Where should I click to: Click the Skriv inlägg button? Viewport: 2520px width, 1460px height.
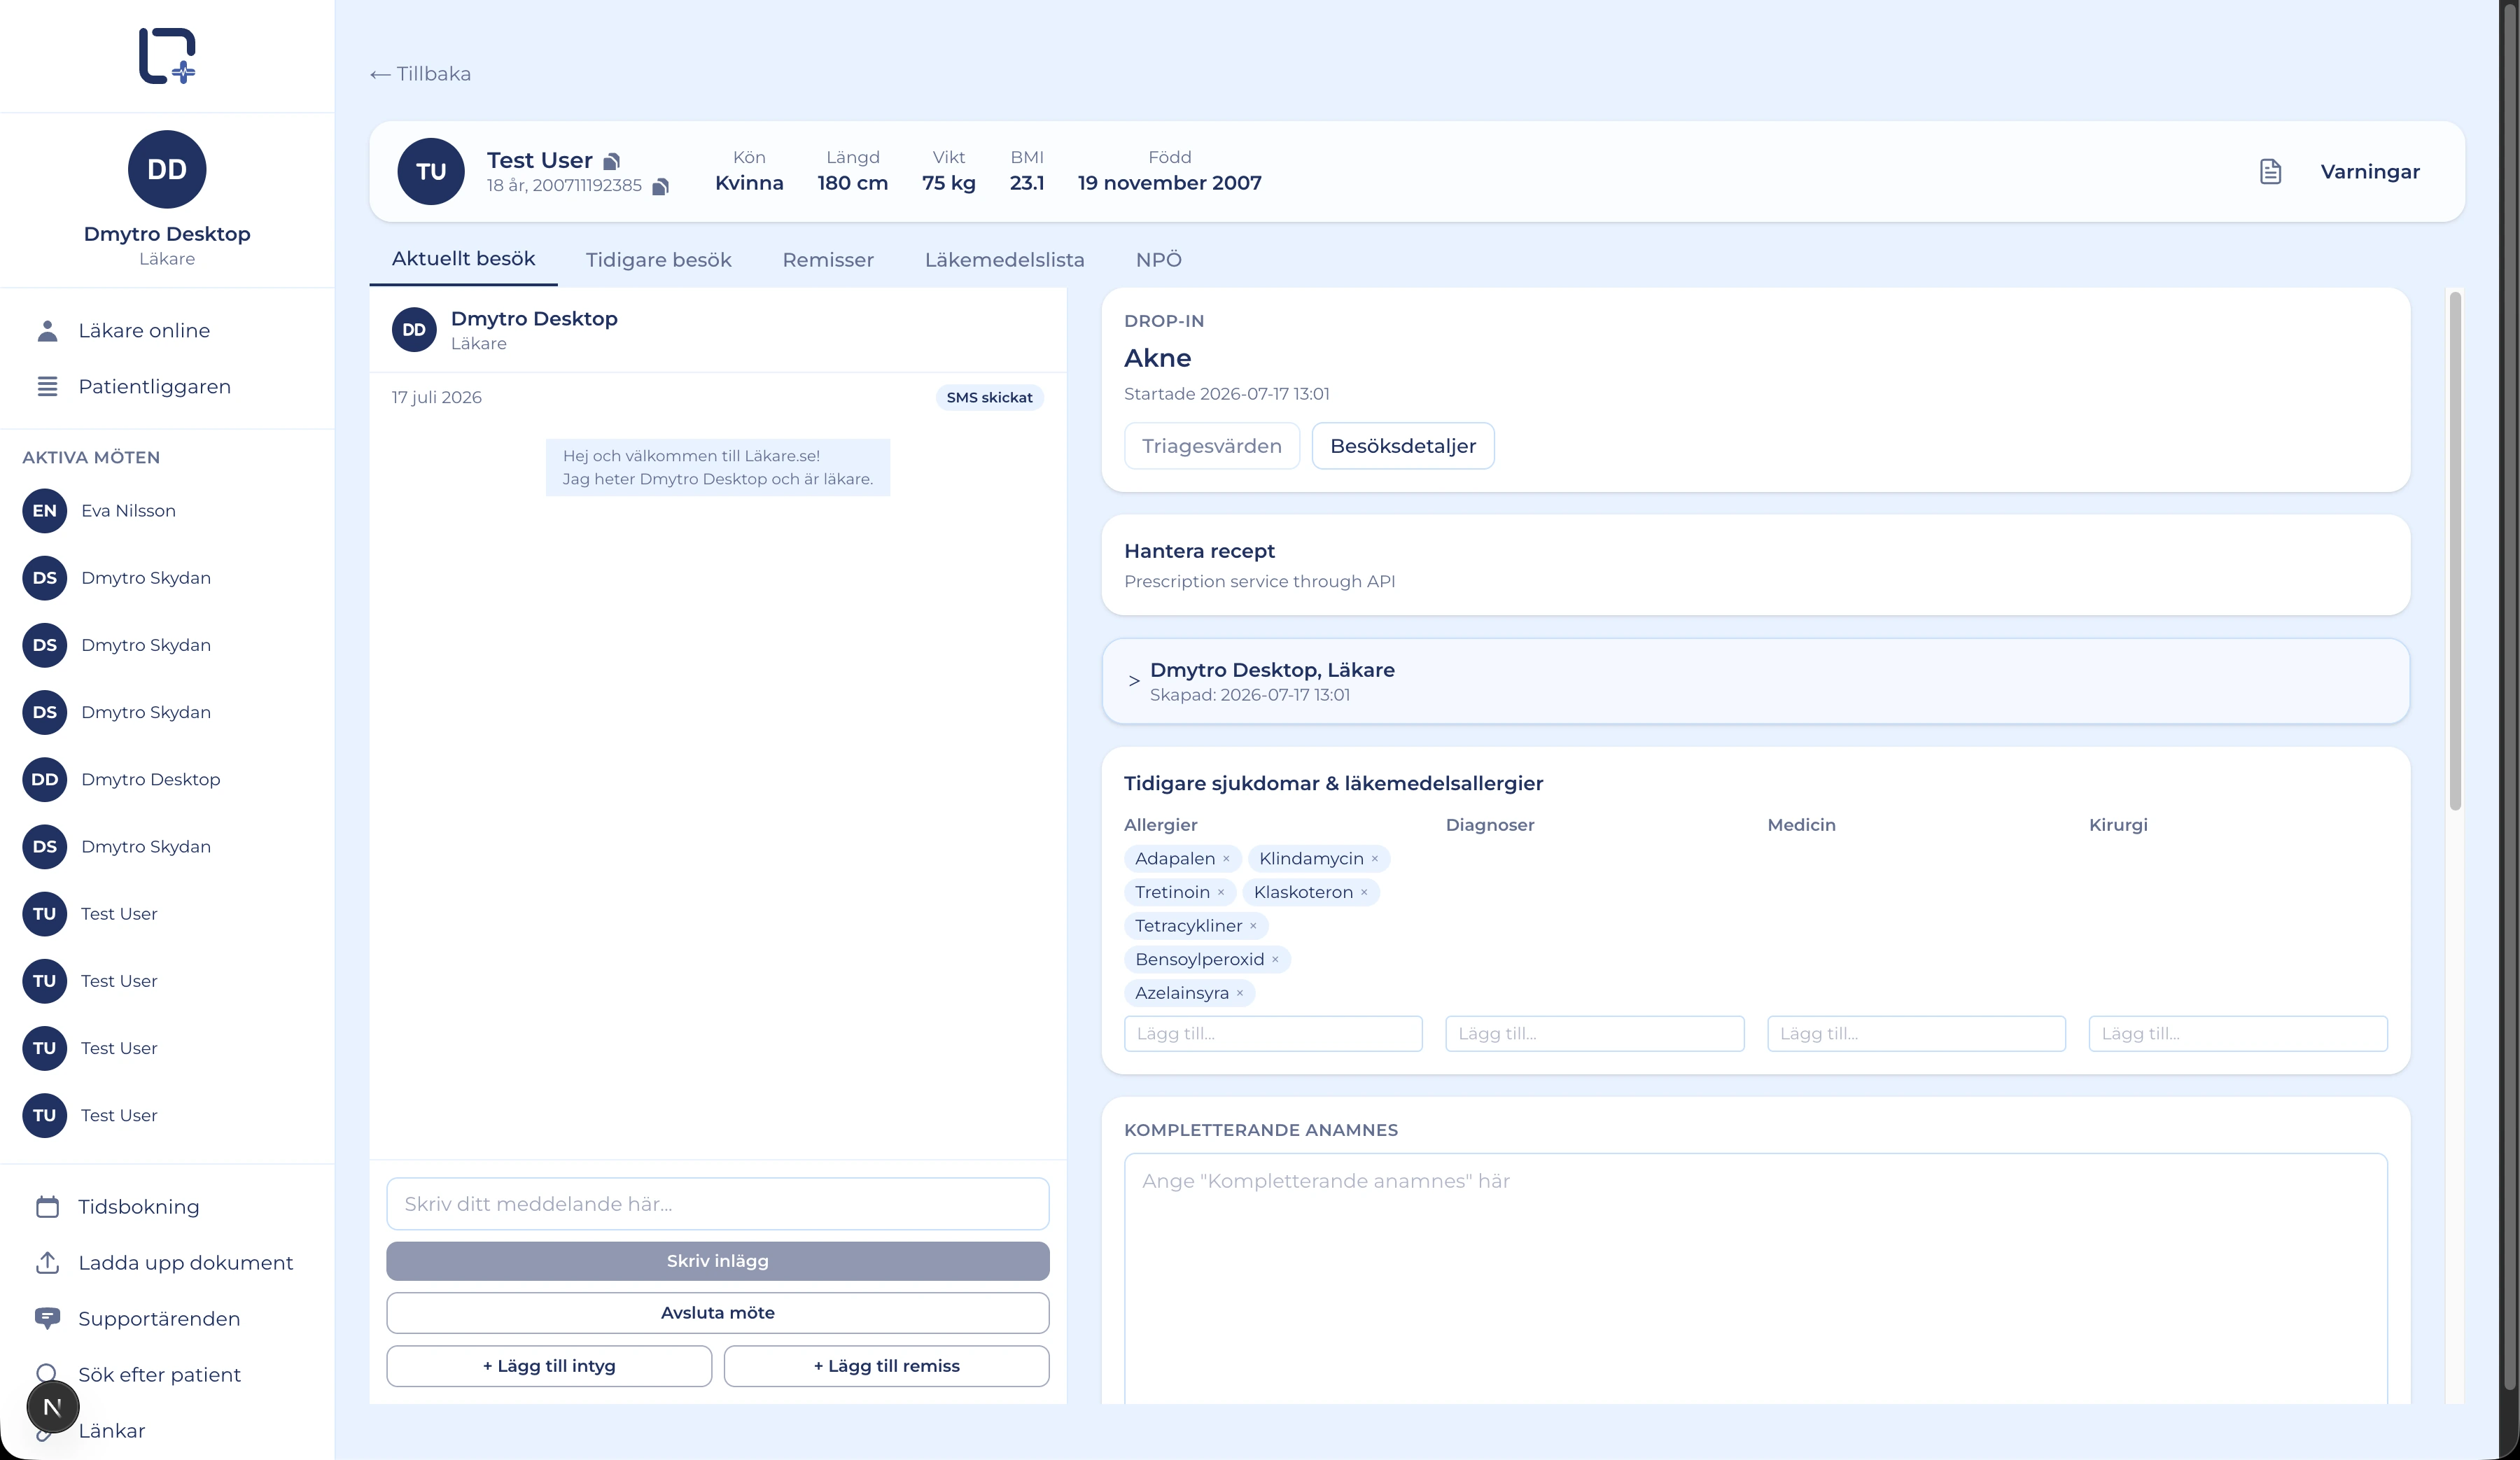pos(717,1261)
